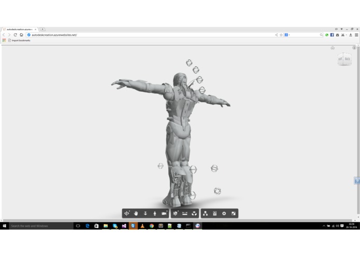Select the autodeskcreation tab
This screenshot has height=256, width=360.
pyautogui.click(x=19, y=30)
